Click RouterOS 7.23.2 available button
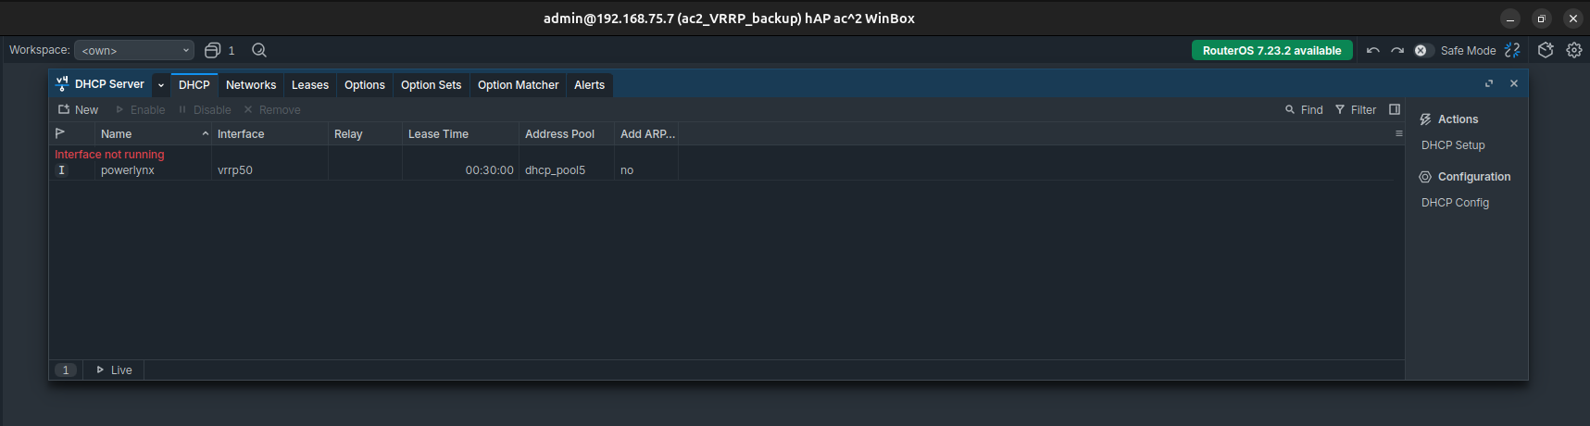 [1271, 50]
